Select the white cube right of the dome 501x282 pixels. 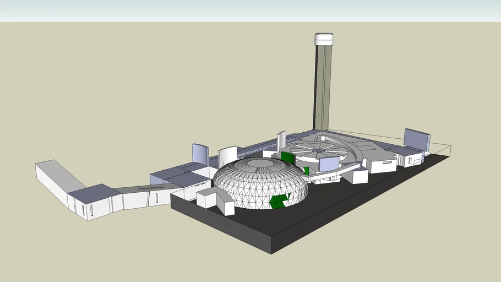(359, 176)
